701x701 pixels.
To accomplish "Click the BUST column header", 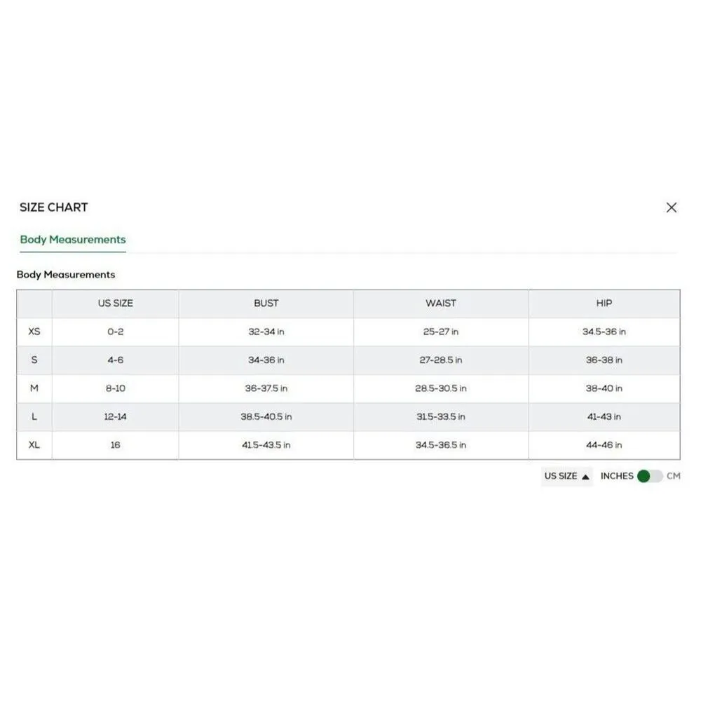I will pos(266,304).
